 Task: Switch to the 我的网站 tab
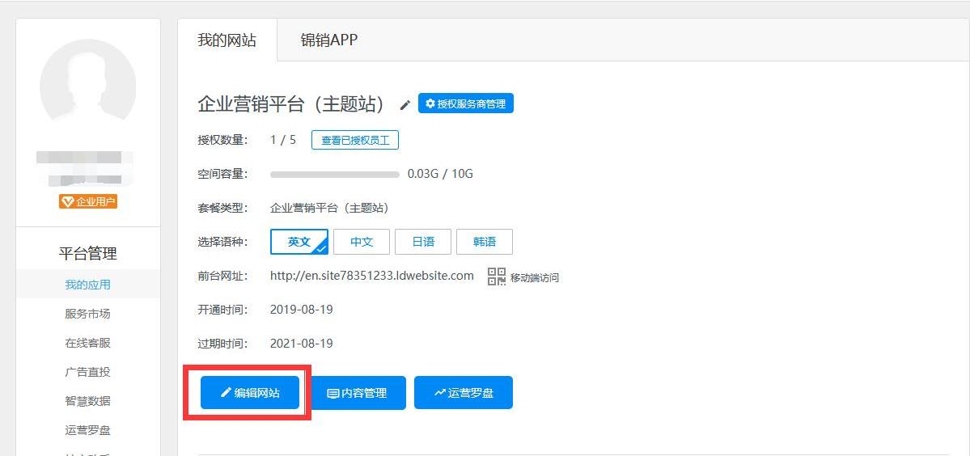227,40
